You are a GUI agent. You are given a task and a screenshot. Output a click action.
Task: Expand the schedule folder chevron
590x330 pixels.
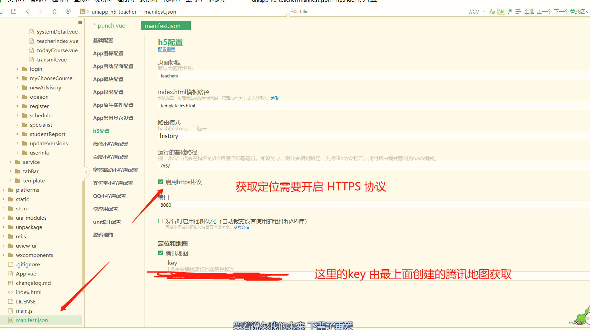17,115
